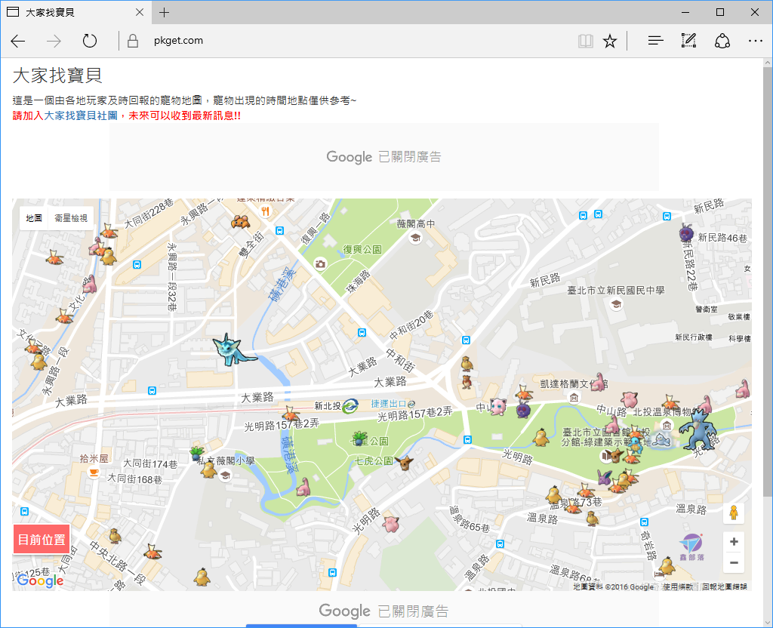773x628 pixels.
Task: Click the Street View pegman icon
Action: coord(734,513)
